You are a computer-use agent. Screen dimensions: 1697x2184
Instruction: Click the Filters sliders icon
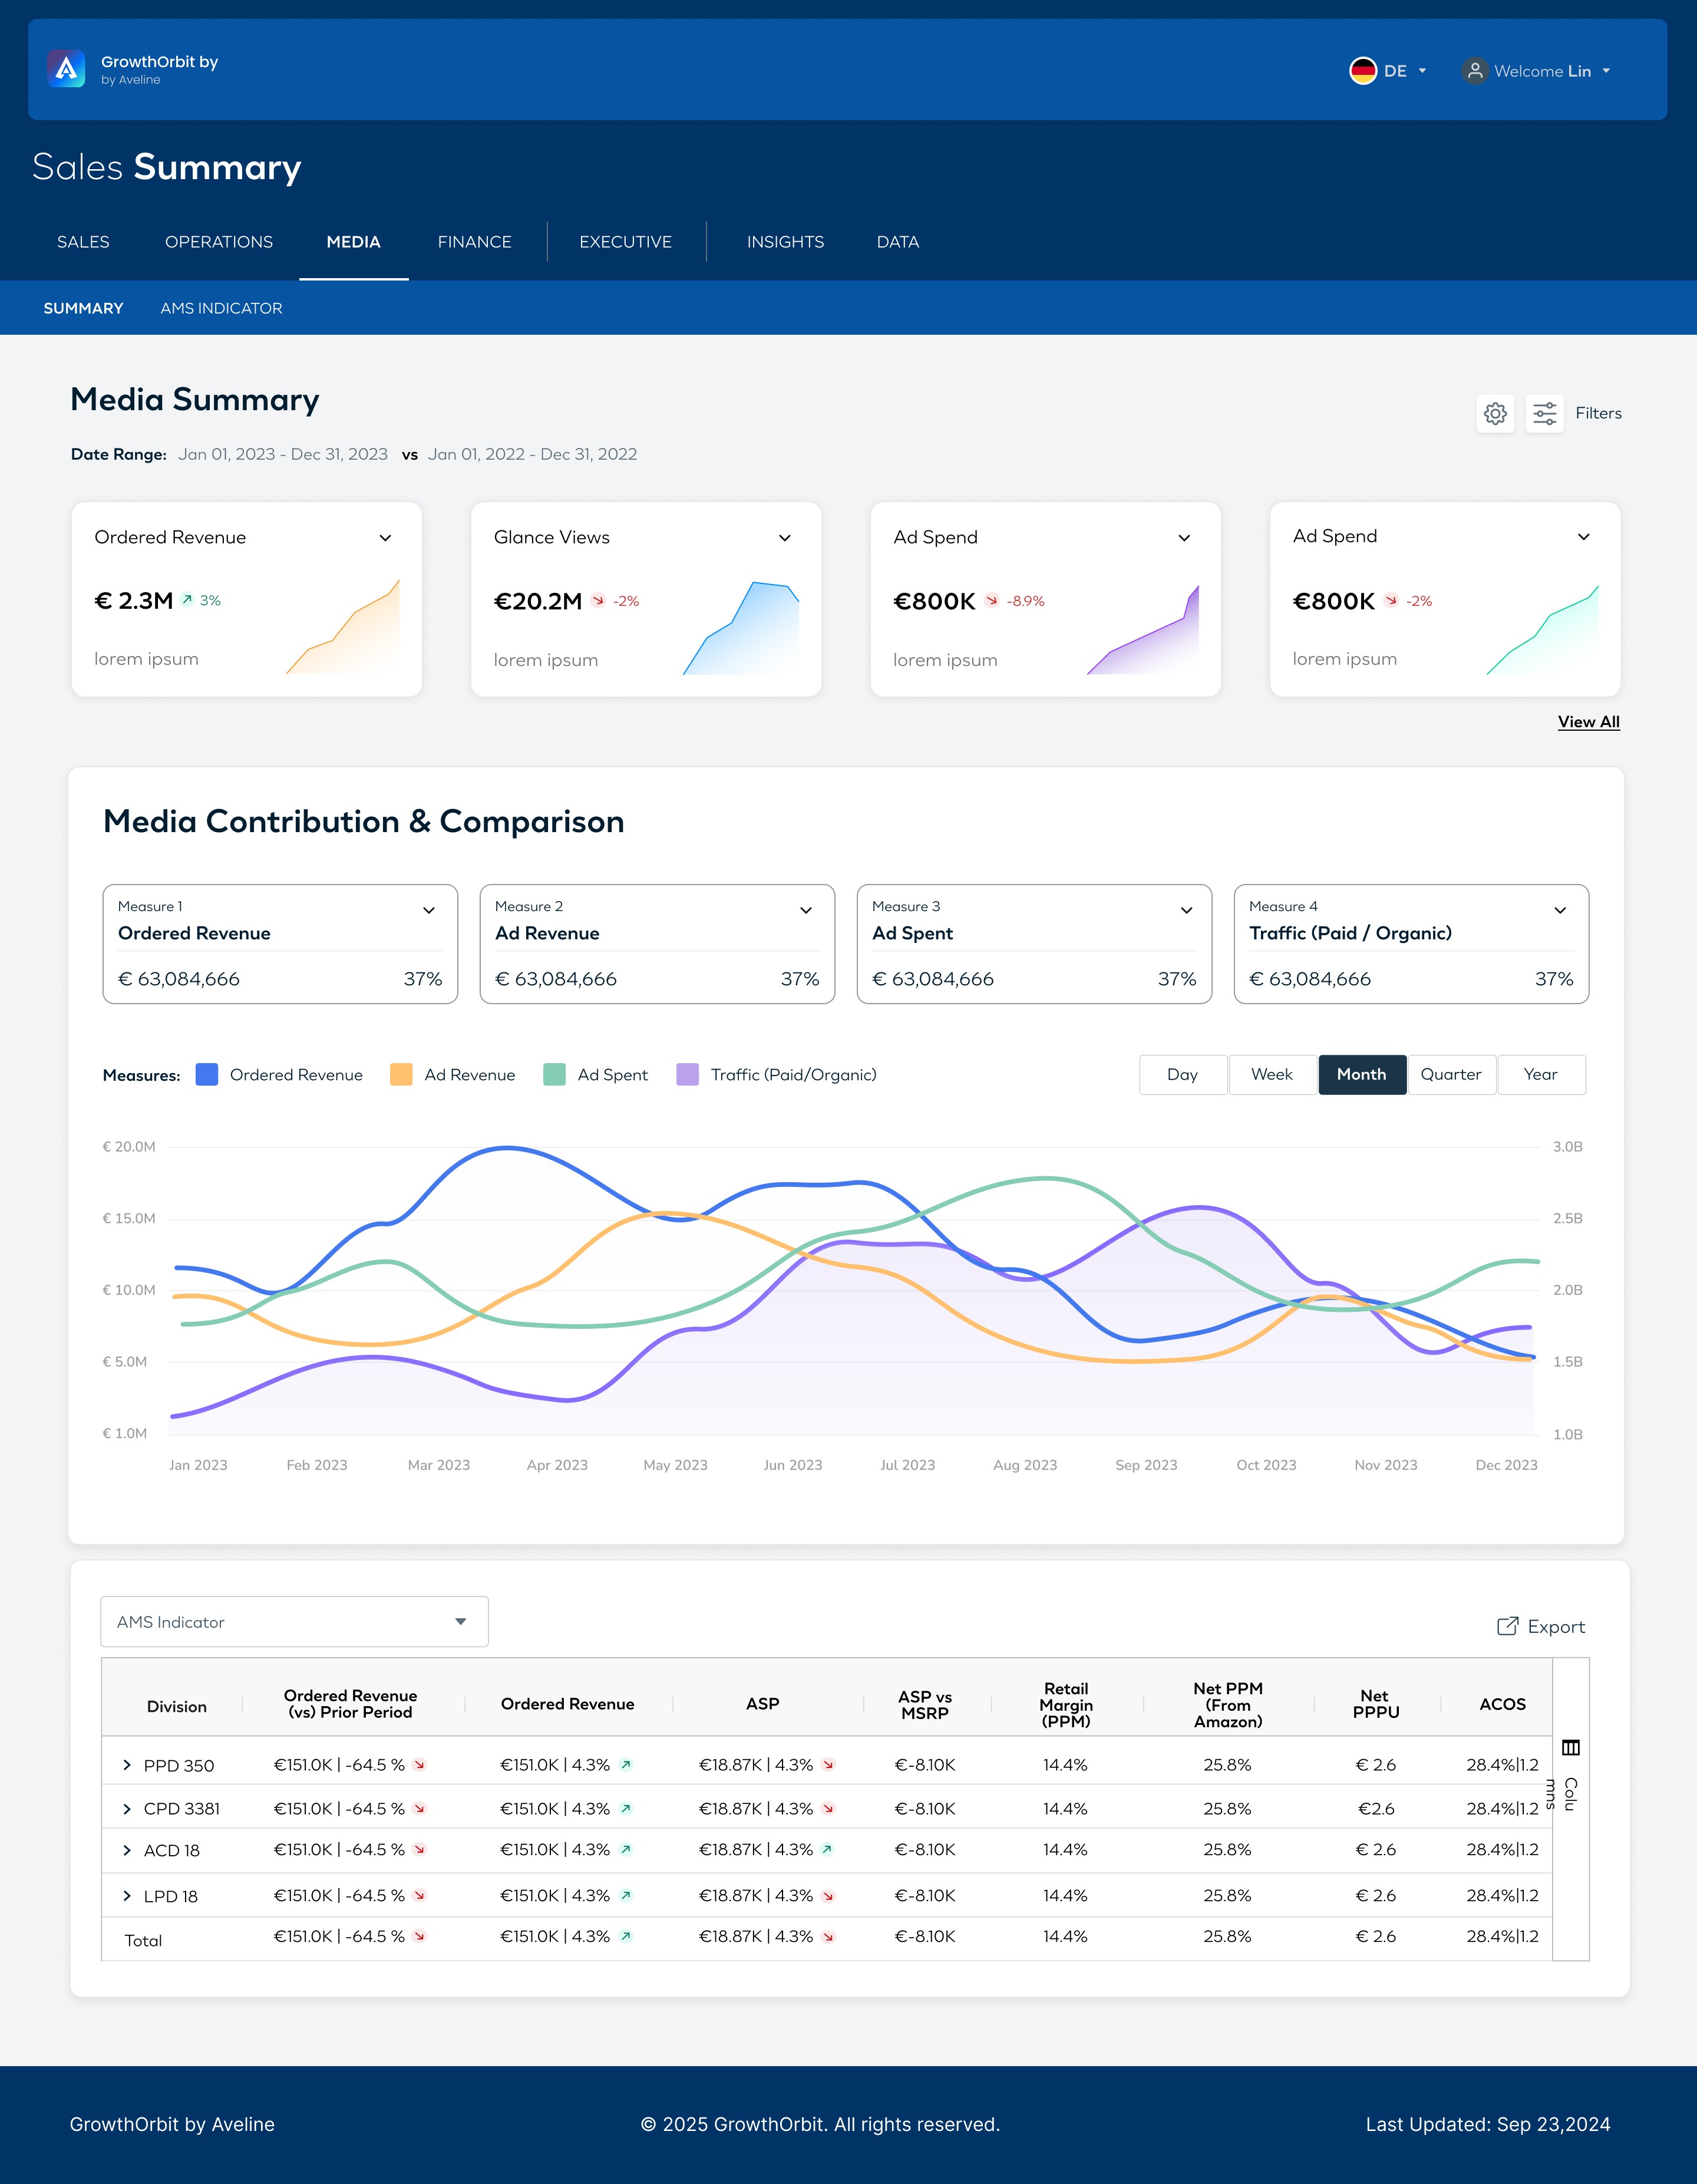point(1544,413)
